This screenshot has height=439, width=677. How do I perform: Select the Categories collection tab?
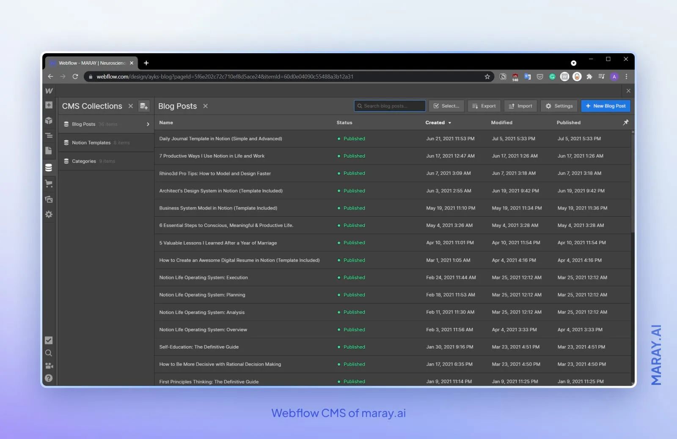point(84,161)
